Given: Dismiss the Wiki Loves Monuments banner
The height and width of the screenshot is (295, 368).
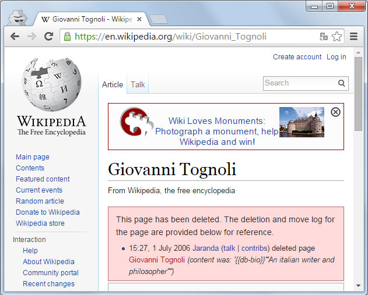Looking at the screenshot, I should tap(335, 112).
